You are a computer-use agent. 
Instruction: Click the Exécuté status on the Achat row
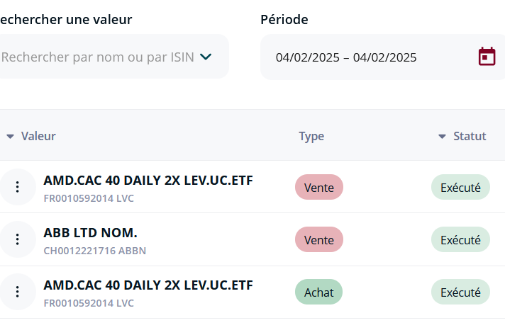tap(460, 292)
